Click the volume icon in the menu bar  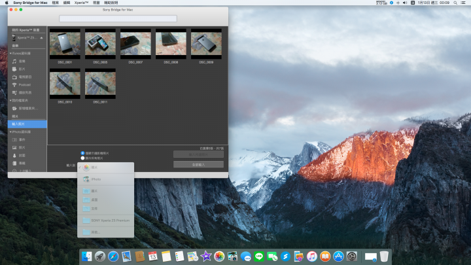[x=405, y=3]
